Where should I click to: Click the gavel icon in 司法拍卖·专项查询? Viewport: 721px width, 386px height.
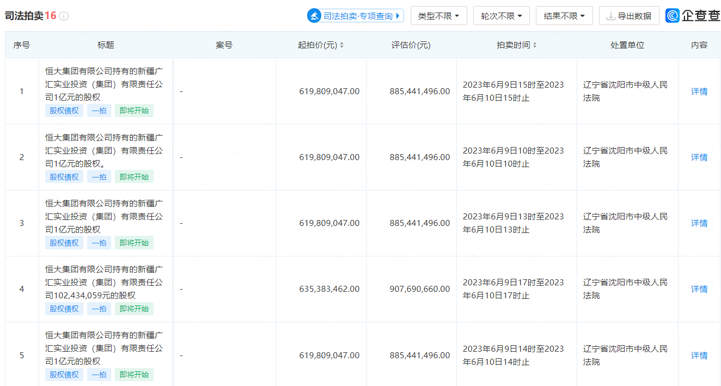[x=315, y=16]
